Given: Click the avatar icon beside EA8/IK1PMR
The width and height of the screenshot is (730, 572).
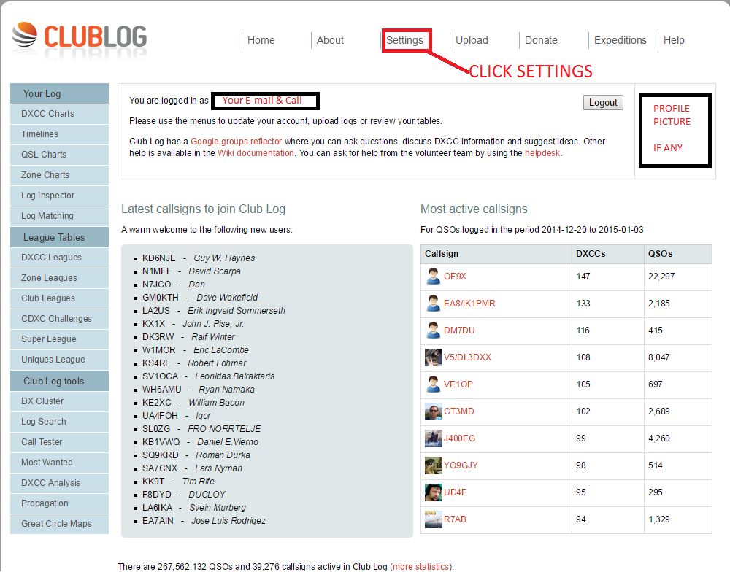Looking at the screenshot, I should pos(433,304).
